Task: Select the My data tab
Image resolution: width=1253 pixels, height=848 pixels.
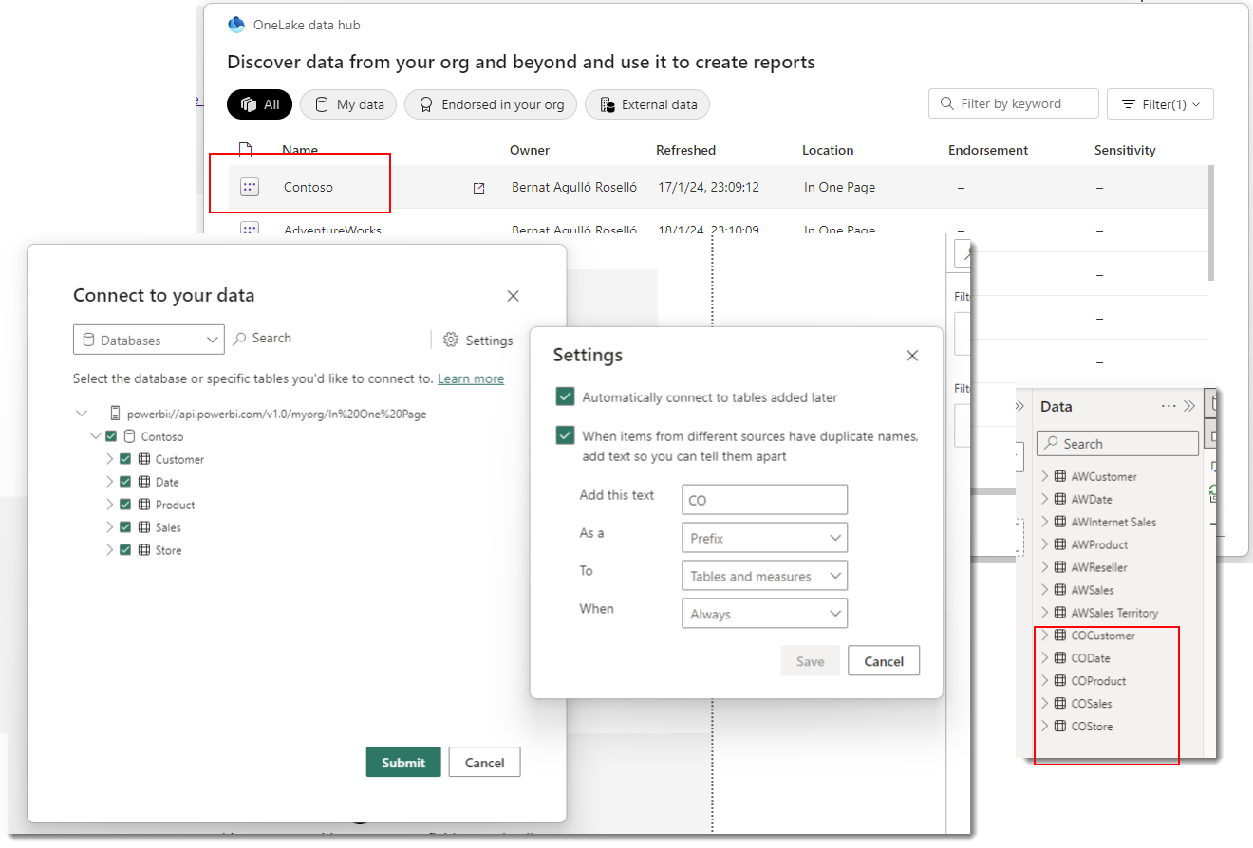Action: coord(347,104)
